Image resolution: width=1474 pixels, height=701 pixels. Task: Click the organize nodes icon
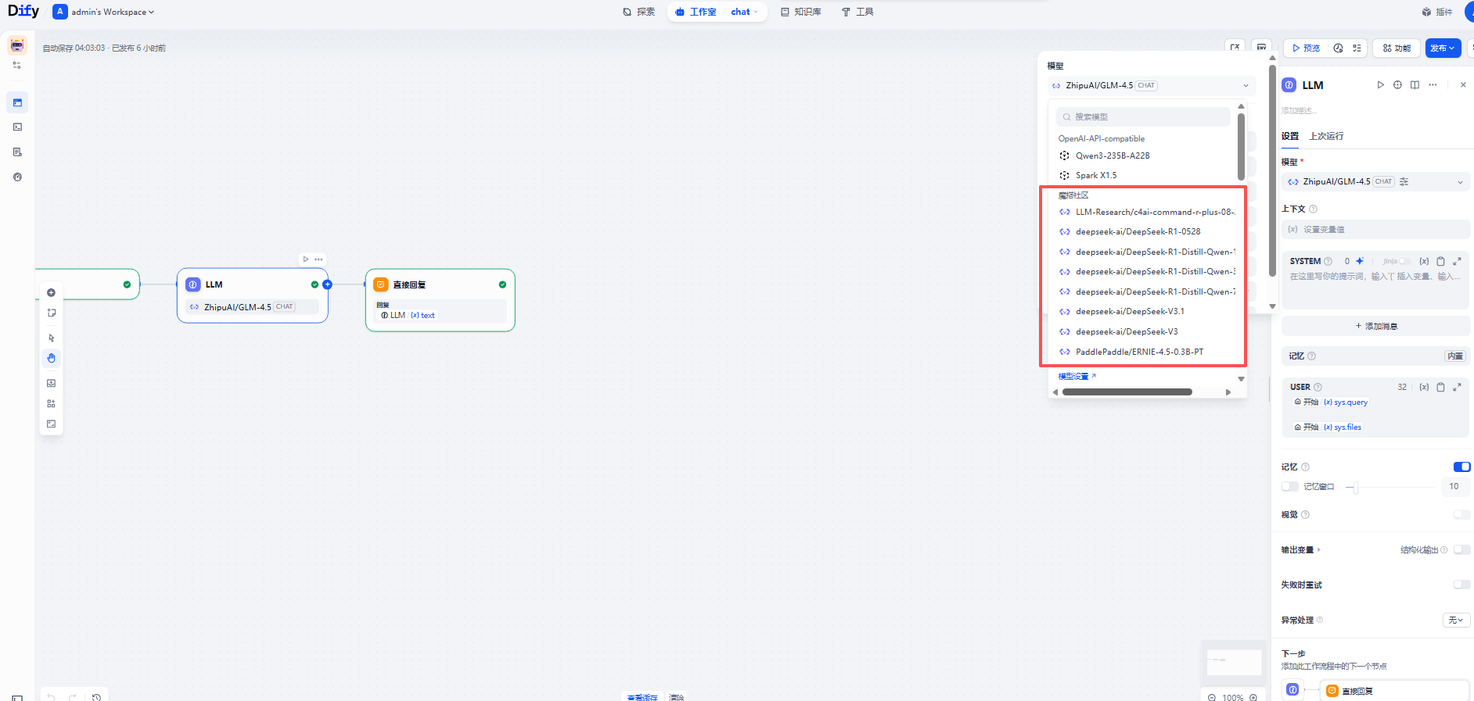52,403
